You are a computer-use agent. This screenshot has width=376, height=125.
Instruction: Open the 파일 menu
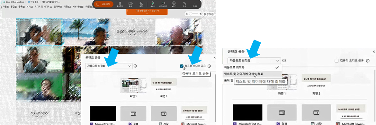[x=5, y=7]
